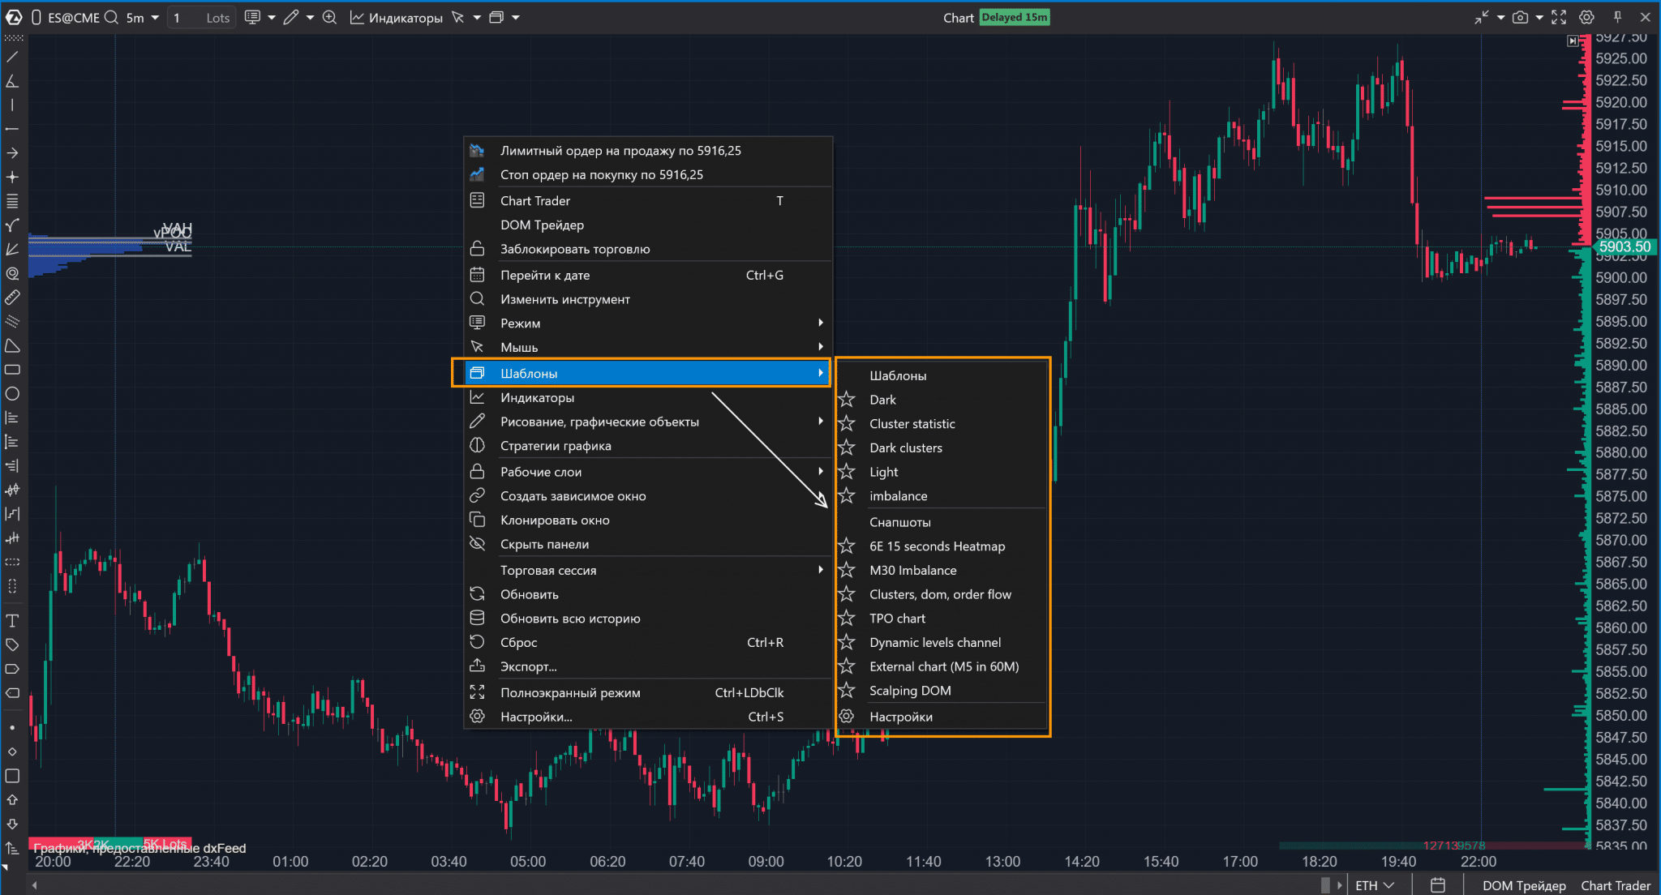
Task: Click the pin window icon
Action: click(x=1617, y=17)
